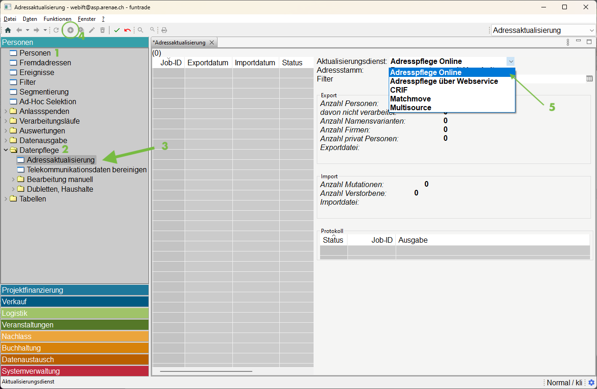Open the settings gear in status bar
Viewport: 597px width, 389px height.
point(591,383)
